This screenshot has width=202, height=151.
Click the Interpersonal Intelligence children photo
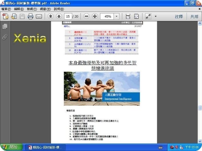coord(102,89)
